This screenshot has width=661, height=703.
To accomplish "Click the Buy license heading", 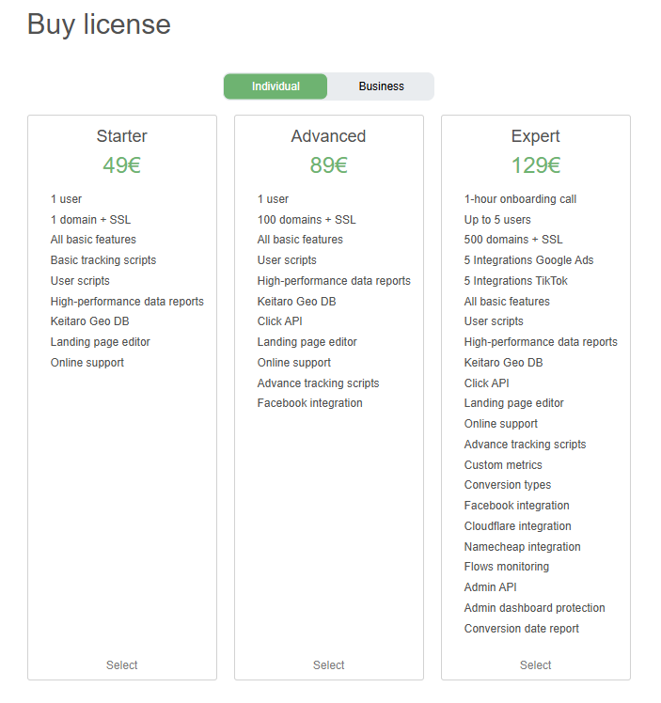I will (x=99, y=24).
